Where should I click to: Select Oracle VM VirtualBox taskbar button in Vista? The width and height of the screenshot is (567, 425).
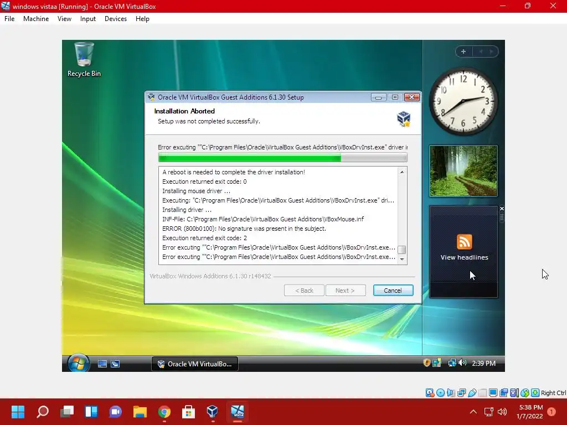tap(195, 364)
